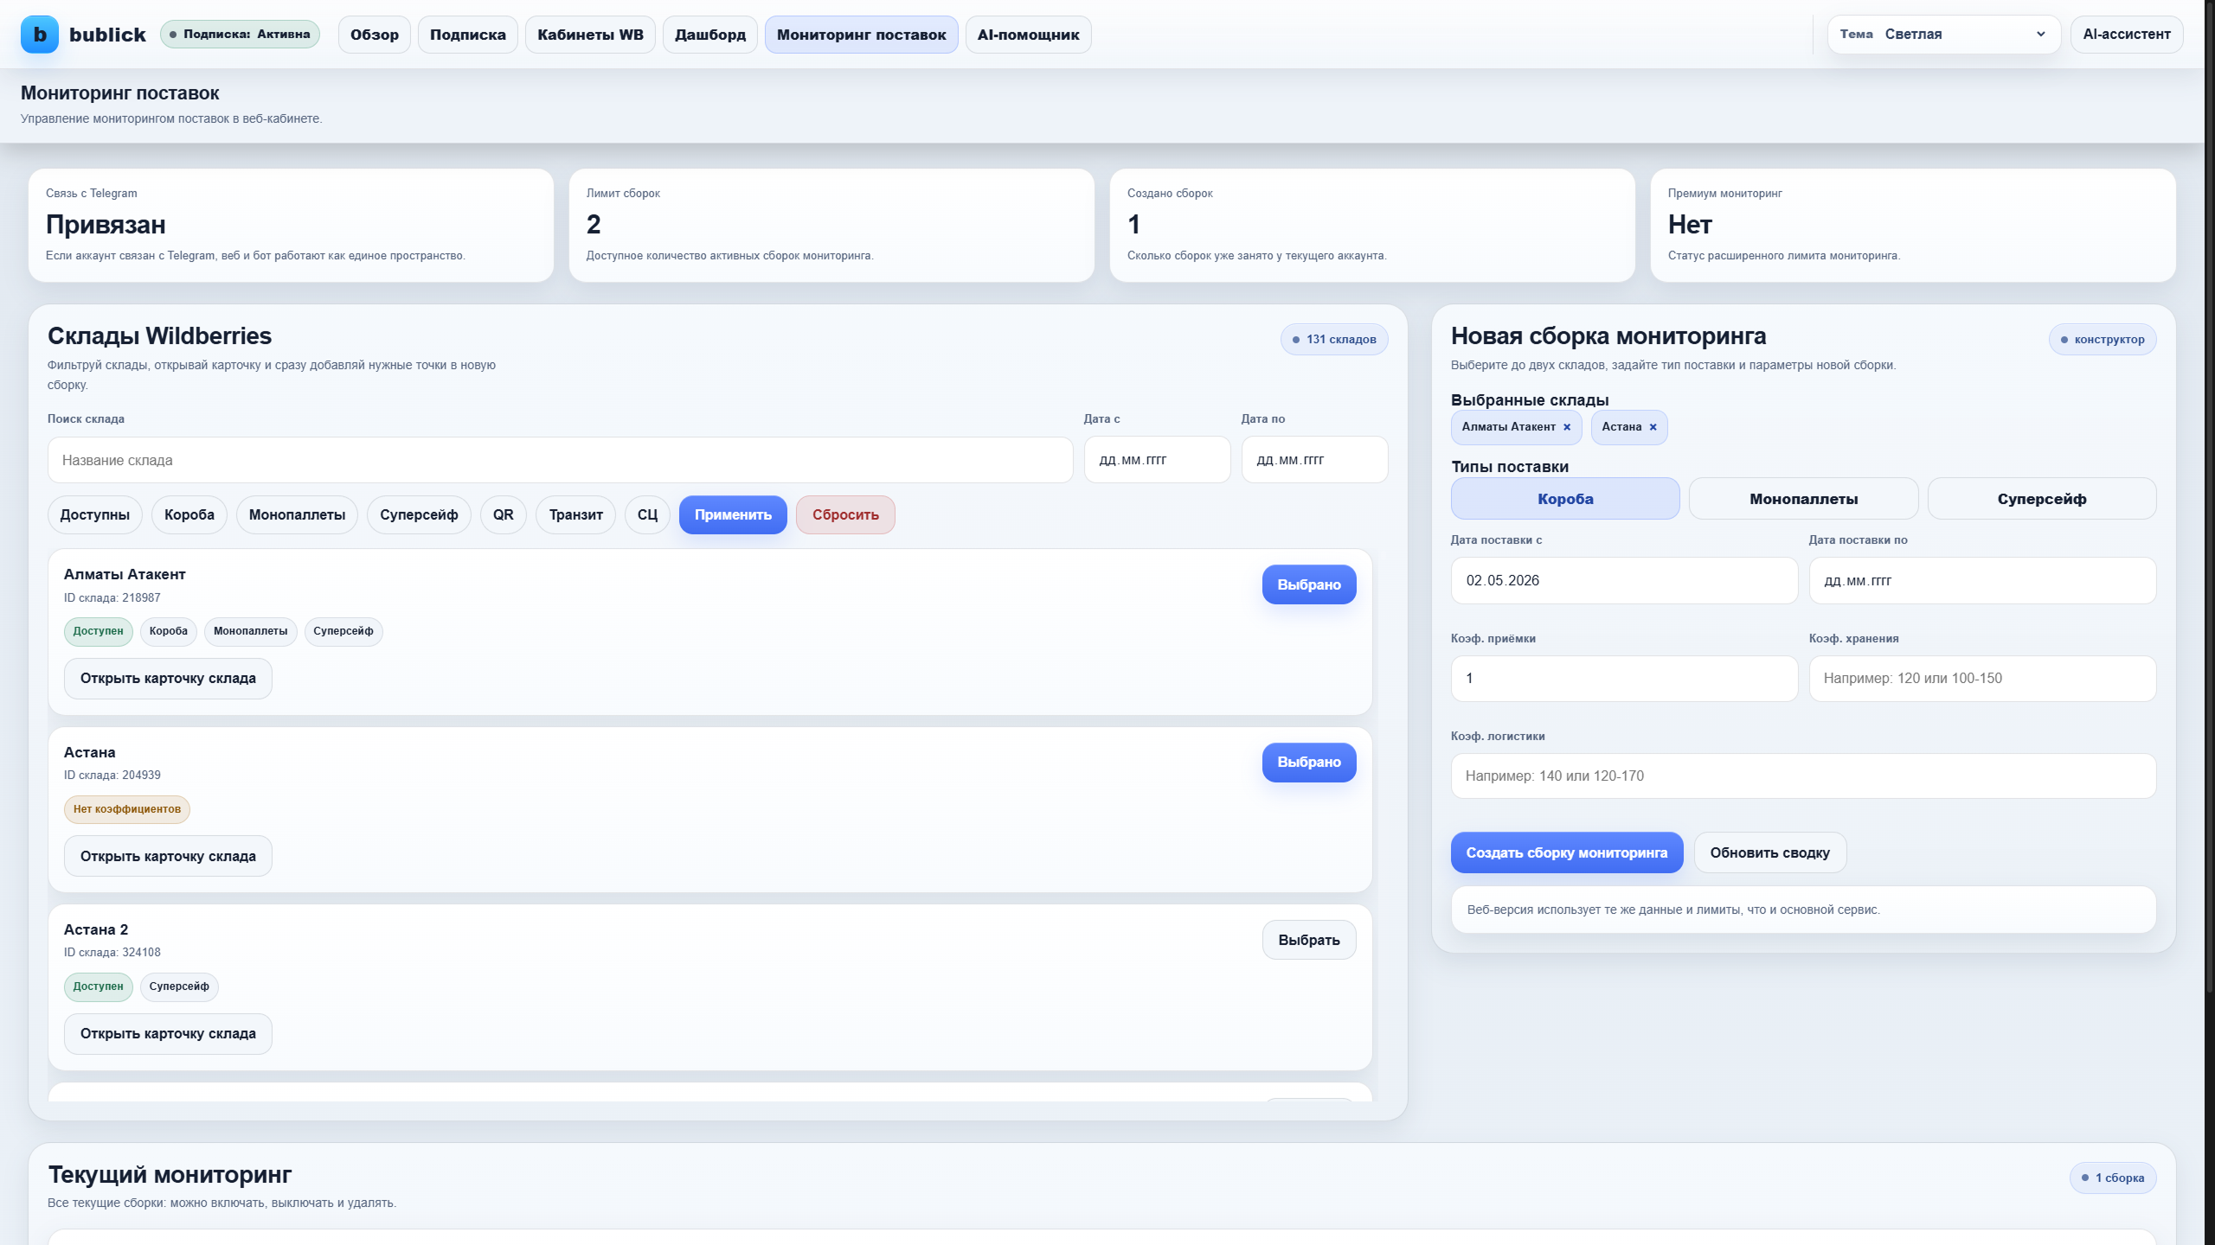Click the Дата поставки по field
Screen dimensions: 2215x1245
click(1982, 581)
